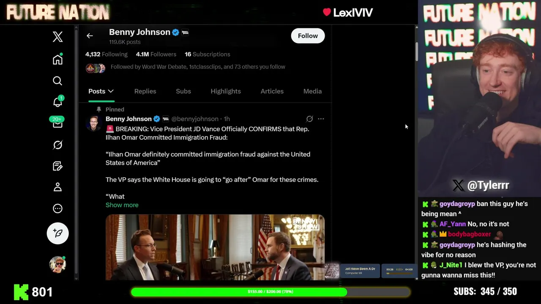Click the Kick logo at bottom left
Image resolution: width=541 pixels, height=304 pixels.
[21, 292]
